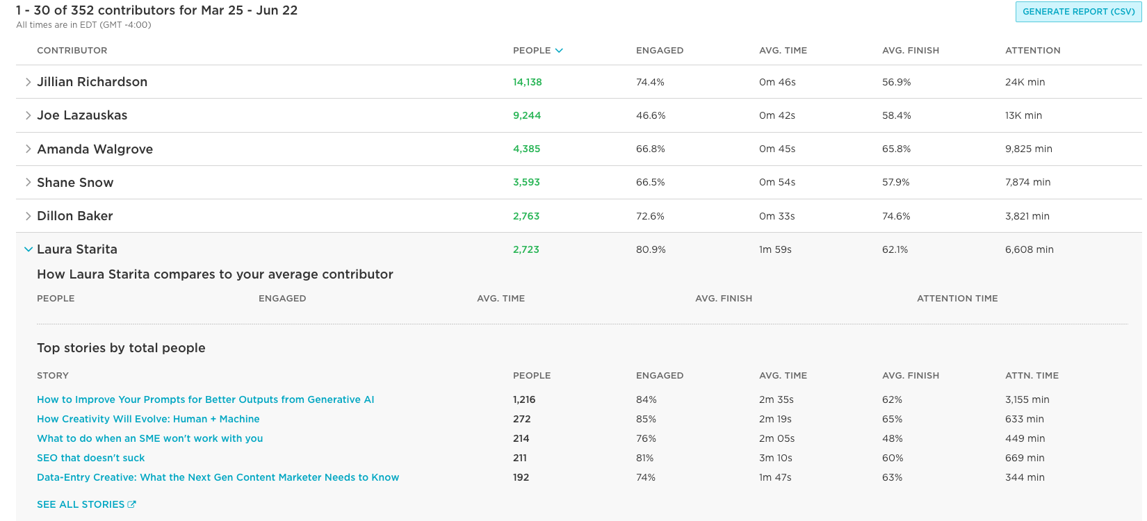Open the story How Creativity Will Evolve: Human + Machine

pyautogui.click(x=147, y=419)
